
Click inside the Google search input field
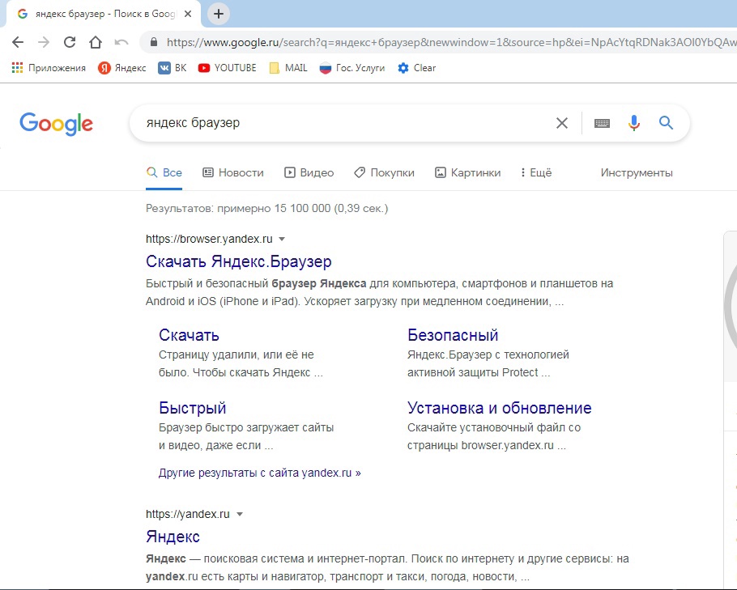(x=340, y=123)
